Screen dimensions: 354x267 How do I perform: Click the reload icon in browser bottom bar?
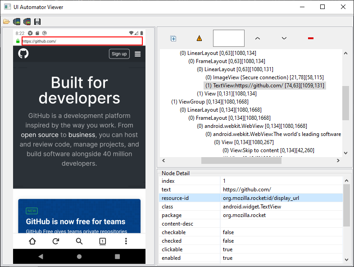(56, 241)
